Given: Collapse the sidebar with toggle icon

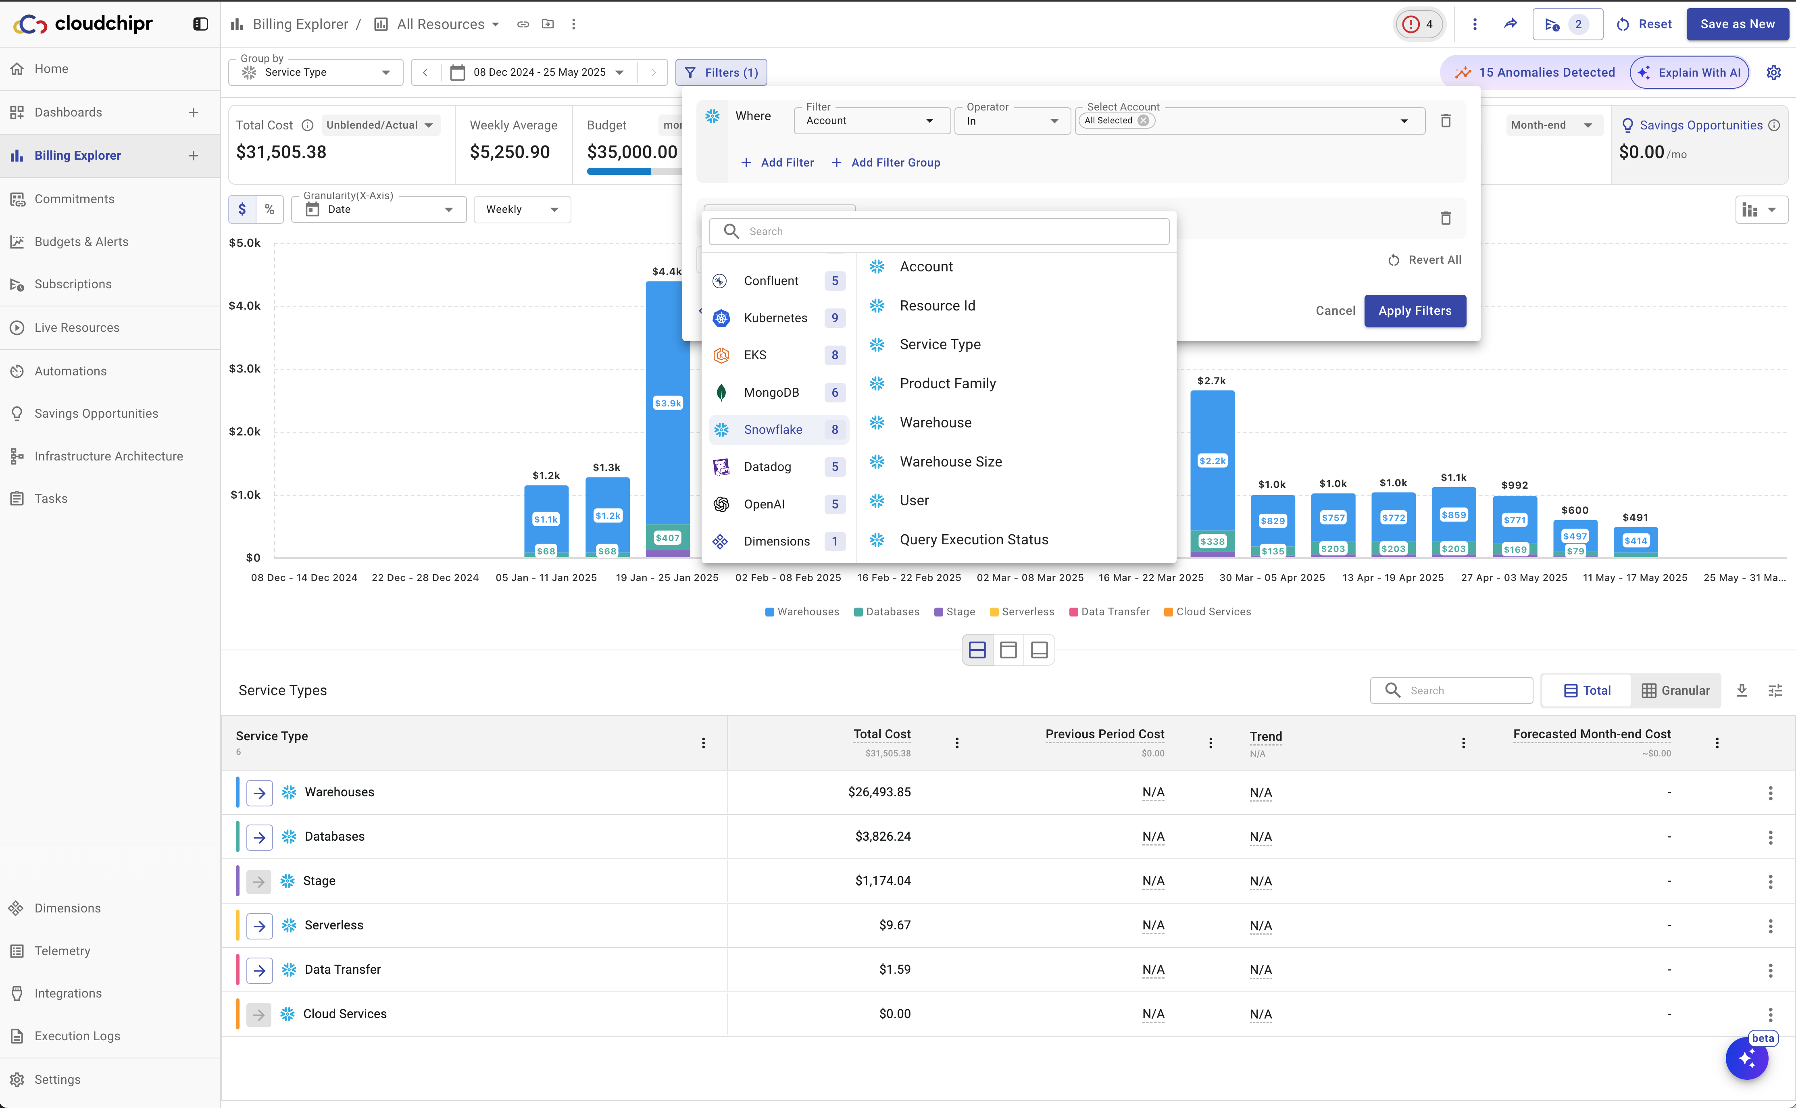Looking at the screenshot, I should point(200,24).
